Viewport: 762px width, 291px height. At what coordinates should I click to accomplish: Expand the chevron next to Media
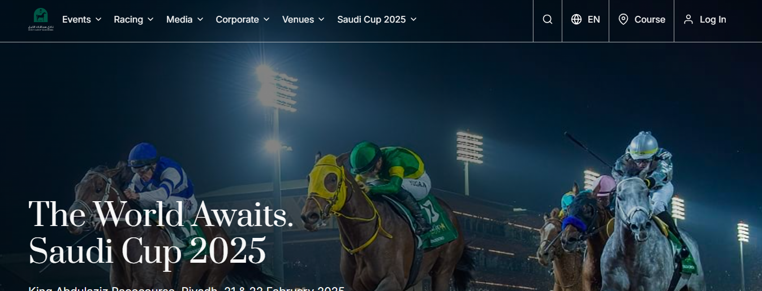click(200, 20)
